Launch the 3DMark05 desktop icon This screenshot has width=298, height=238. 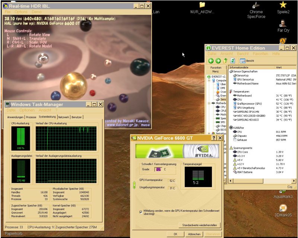(x=283, y=210)
